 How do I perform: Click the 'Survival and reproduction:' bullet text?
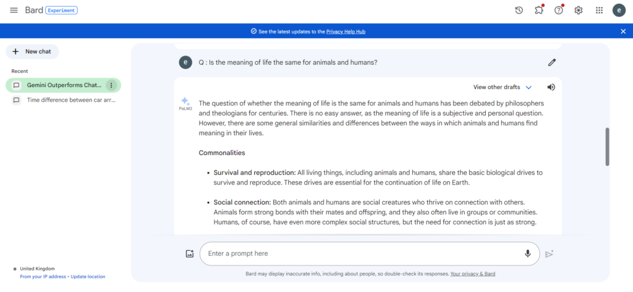(x=254, y=173)
